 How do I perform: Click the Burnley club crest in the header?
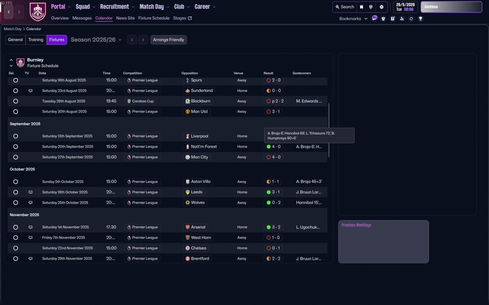point(38,12)
